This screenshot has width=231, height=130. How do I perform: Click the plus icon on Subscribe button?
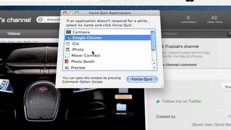click(x=40, y=19)
